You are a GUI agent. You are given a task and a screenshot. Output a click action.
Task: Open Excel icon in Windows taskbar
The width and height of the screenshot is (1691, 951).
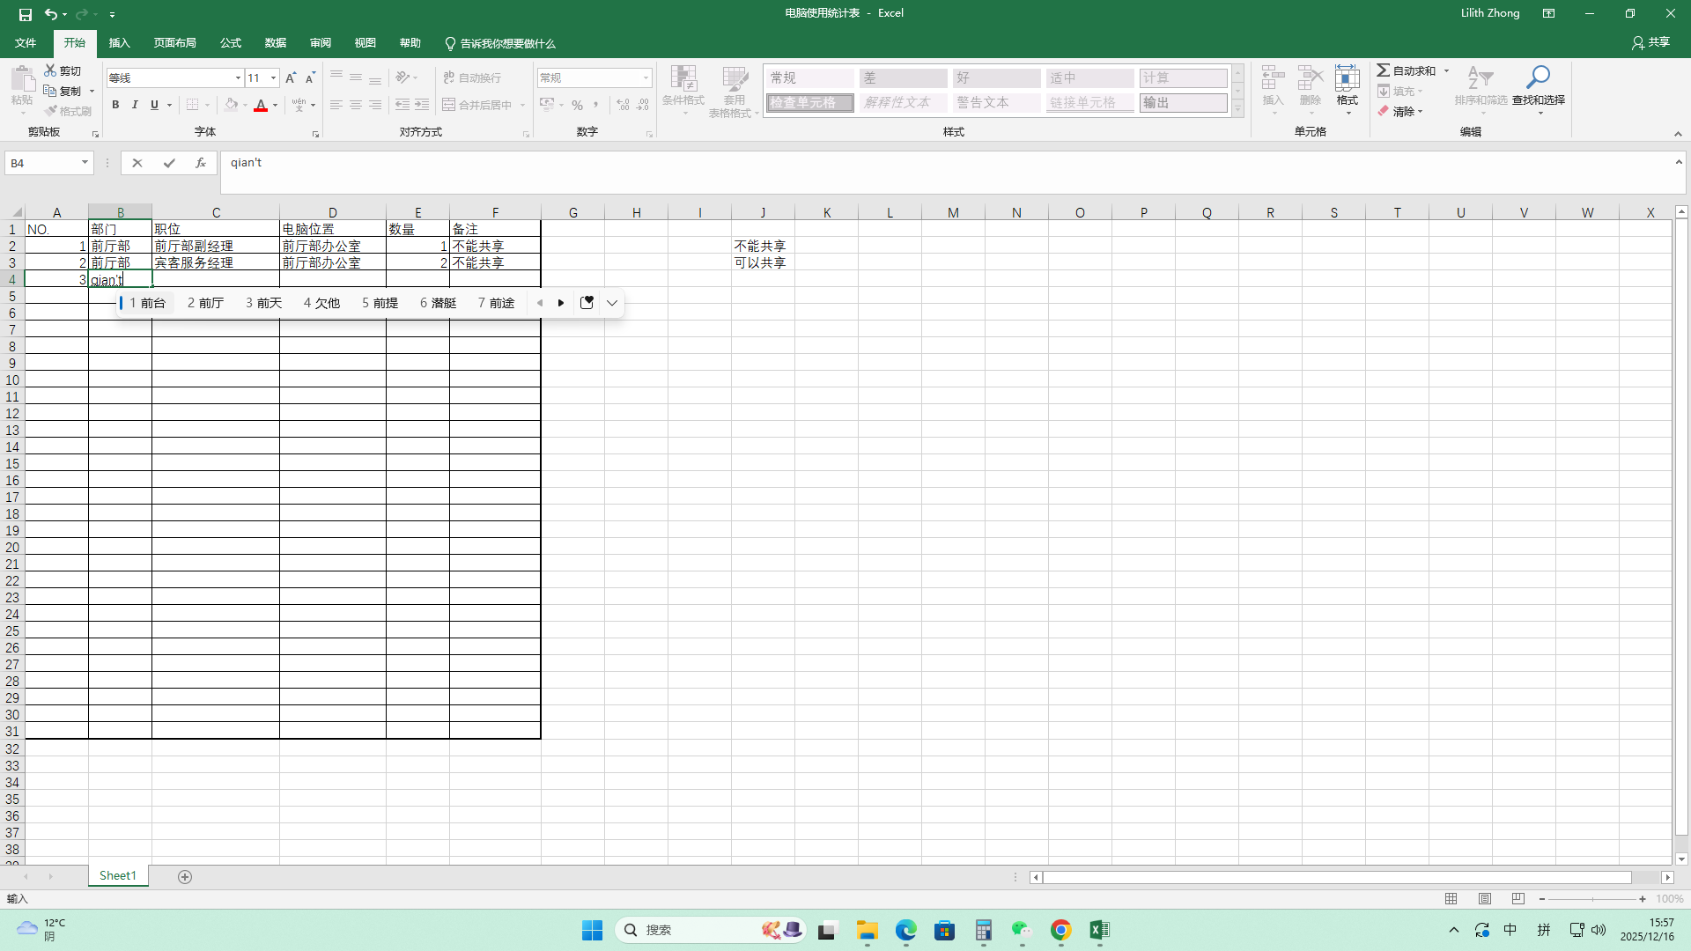[1098, 930]
